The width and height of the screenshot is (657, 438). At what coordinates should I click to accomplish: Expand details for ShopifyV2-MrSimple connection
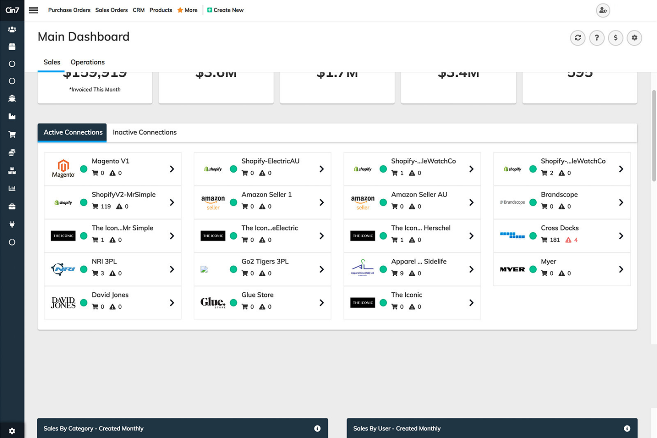click(172, 202)
